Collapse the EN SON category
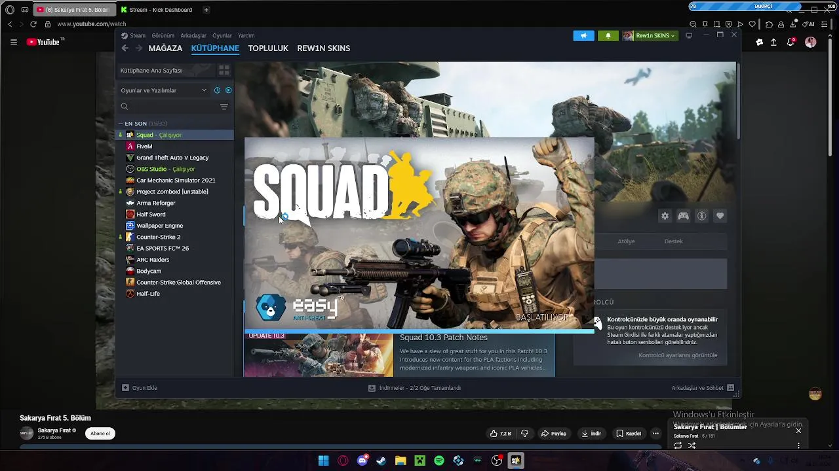839x471 pixels. pyautogui.click(x=121, y=124)
